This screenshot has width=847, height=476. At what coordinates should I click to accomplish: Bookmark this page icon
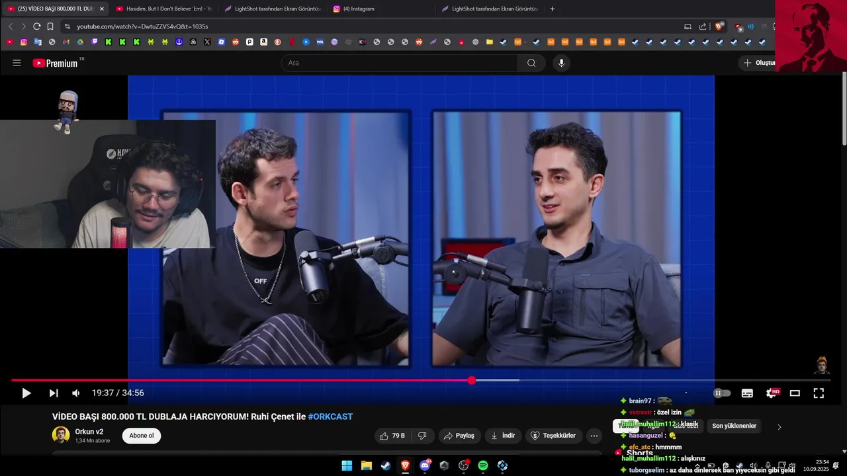(x=50, y=26)
